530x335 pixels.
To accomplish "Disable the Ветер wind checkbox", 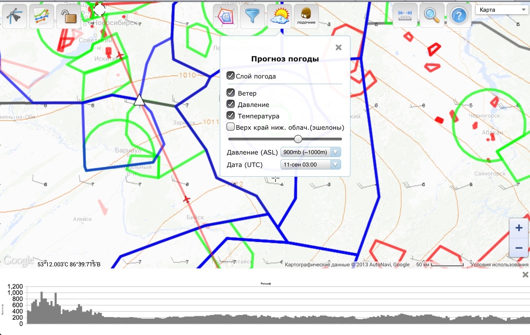I will click(x=231, y=93).
